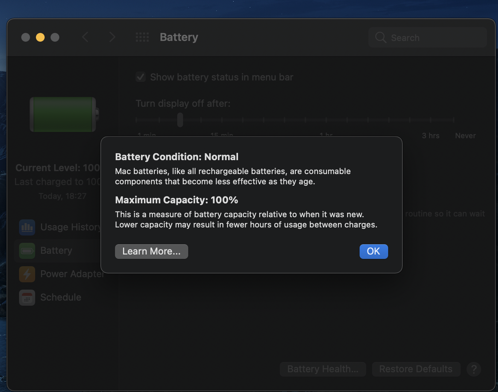The height and width of the screenshot is (392, 498).
Task: Click the Battery Condition: Normal heading
Action: (176, 157)
